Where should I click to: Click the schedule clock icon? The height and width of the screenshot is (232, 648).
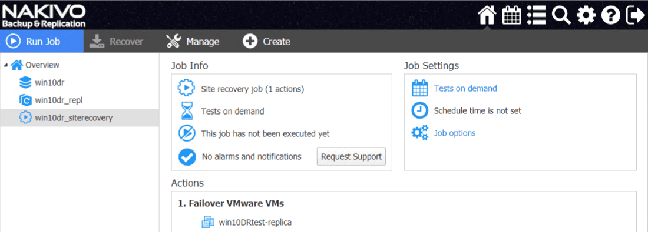[419, 110]
